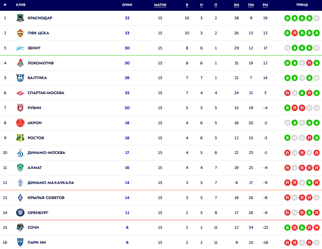Open the Крылья Советов team link
The height and width of the screenshot is (249, 322).
pyautogui.click(x=46, y=198)
